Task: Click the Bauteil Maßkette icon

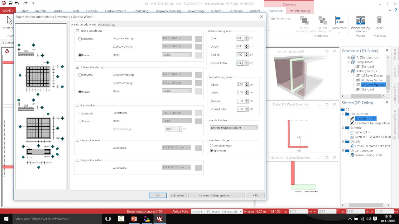Action: click(x=379, y=21)
